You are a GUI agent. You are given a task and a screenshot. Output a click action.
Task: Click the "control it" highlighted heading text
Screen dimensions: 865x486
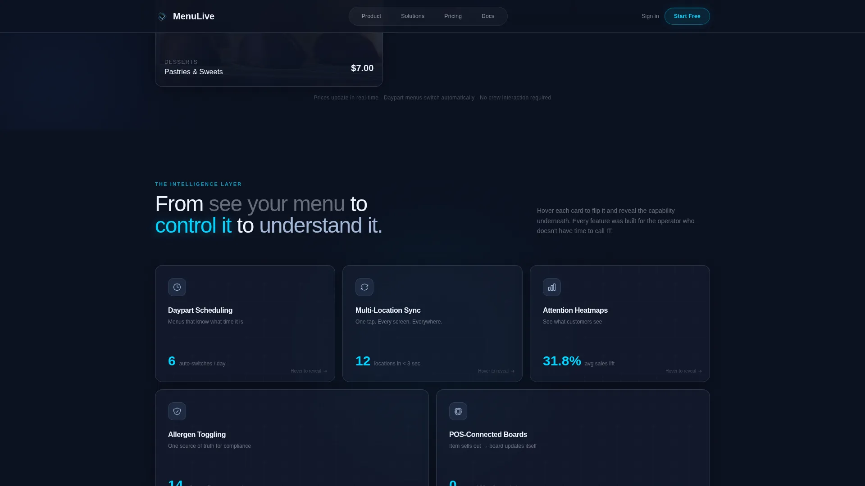coord(193,225)
